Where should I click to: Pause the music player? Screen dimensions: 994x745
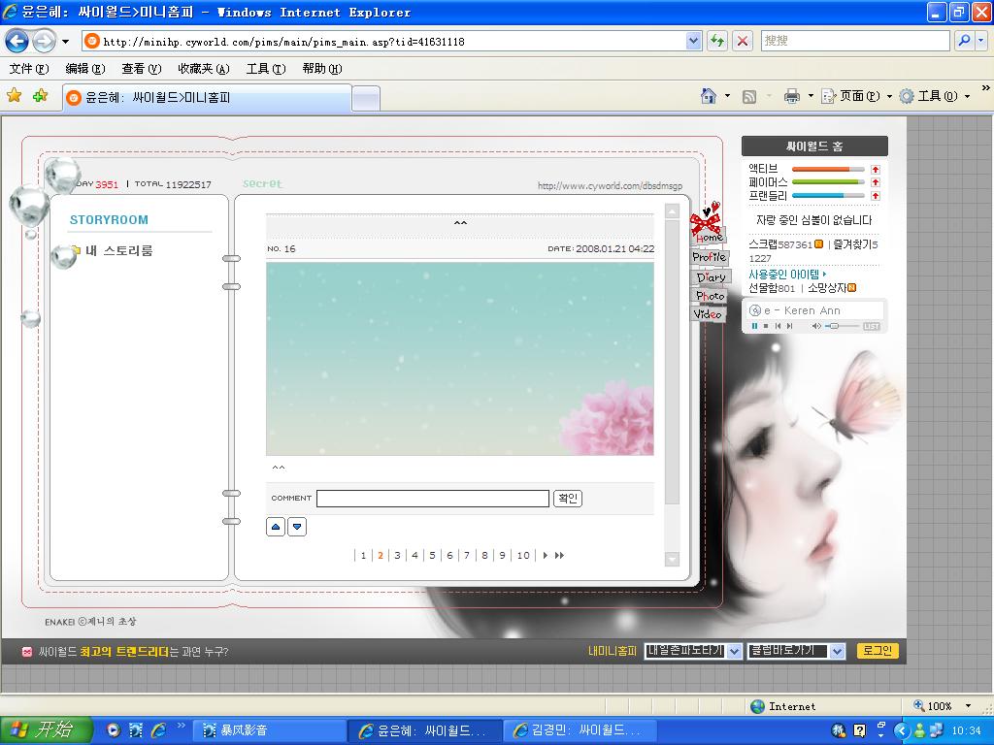(754, 326)
